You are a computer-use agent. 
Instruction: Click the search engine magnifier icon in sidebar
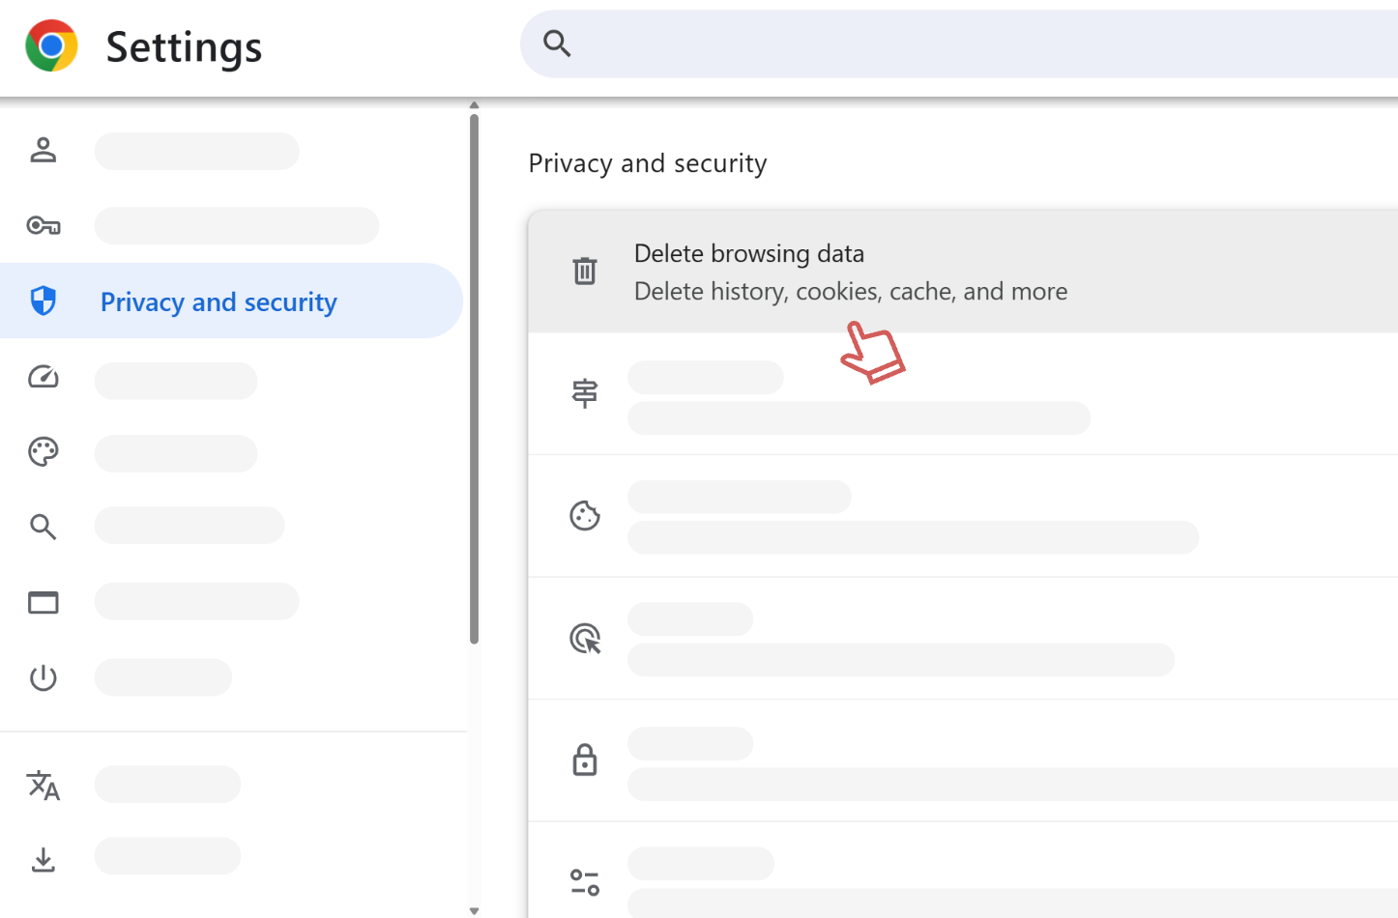click(44, 527)
